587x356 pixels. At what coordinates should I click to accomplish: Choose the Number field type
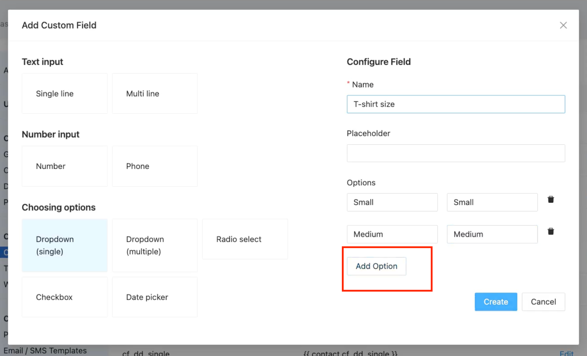64,166
